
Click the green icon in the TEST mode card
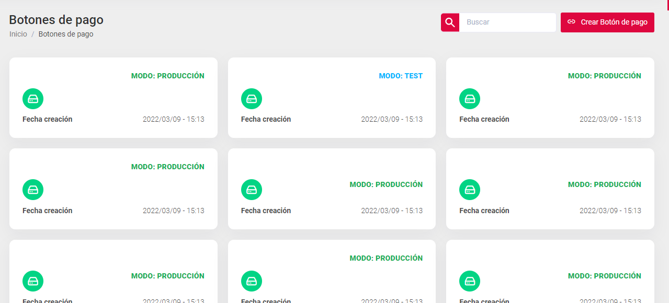pyautogui.click(x=251, y=99)
